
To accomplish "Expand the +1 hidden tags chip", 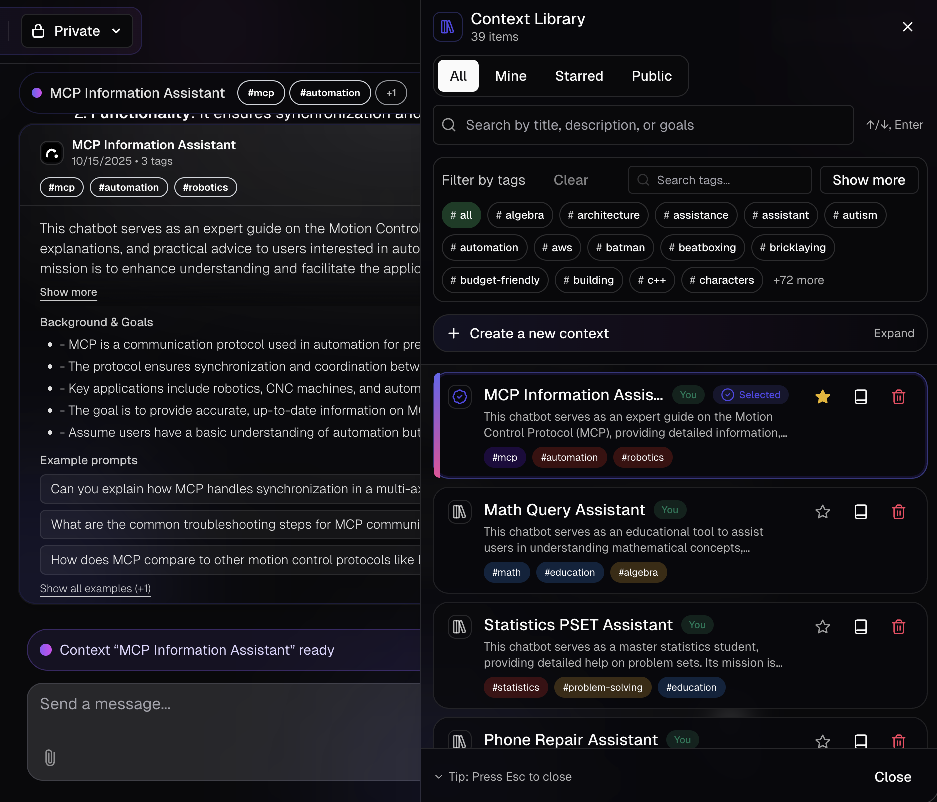I will tap(391, 93).
